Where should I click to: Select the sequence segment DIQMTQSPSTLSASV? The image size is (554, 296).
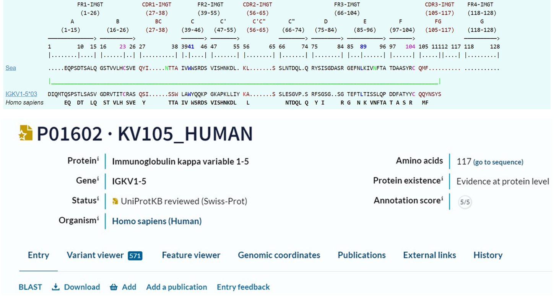[72, 94]
